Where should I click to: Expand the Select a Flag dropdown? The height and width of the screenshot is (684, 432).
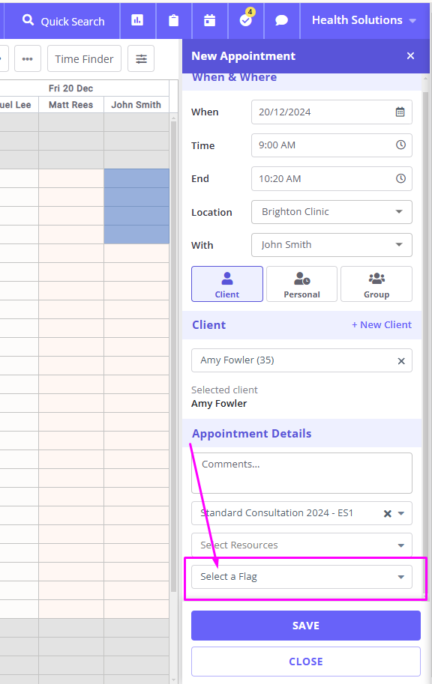point(301,577)
